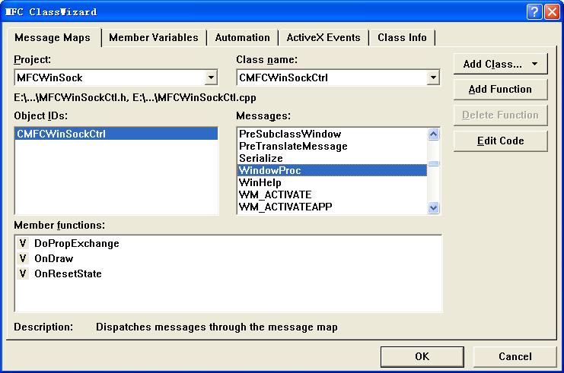Click the V icon beside DoPropExchange
564x373 pixels.
23,243
